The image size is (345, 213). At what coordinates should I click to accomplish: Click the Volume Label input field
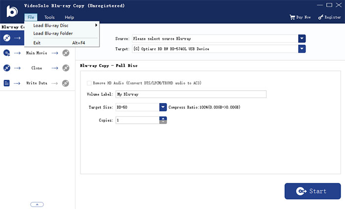[191, 94]
